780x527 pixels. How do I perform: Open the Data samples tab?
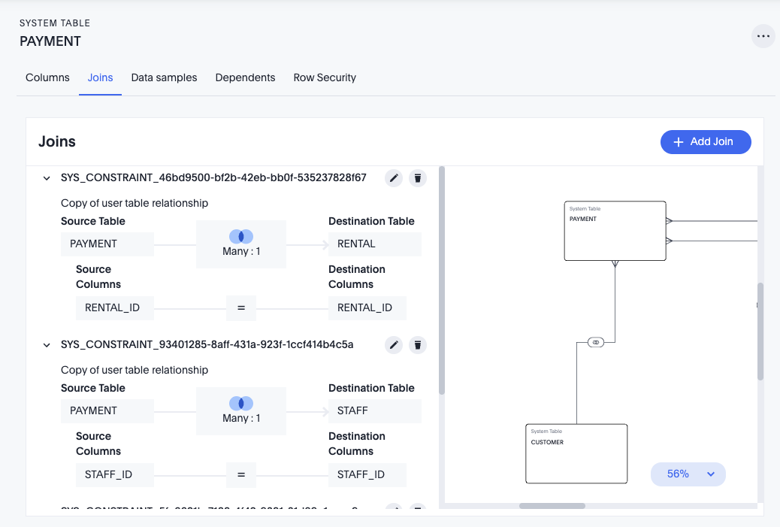(164, 77)
